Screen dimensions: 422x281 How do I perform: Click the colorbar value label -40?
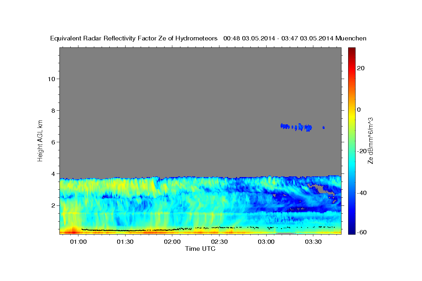362,192
